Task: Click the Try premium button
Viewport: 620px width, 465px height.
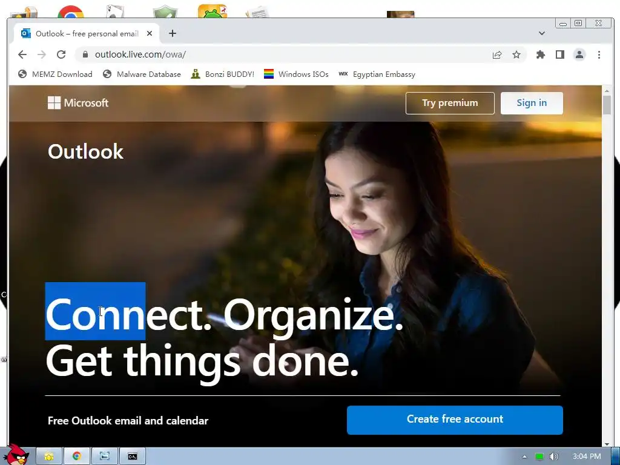Action: (x=450, y=103)
